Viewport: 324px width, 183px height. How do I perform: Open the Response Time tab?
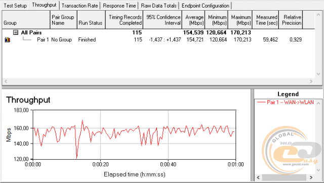[x=119, y=6]
